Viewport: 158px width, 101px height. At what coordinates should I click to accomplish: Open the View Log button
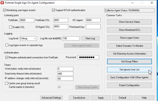click(90, 38)
